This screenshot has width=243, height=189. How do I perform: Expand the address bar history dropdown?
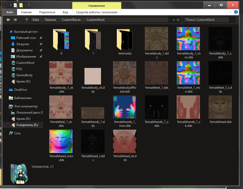pyautogui.click(x=173, y=20)
